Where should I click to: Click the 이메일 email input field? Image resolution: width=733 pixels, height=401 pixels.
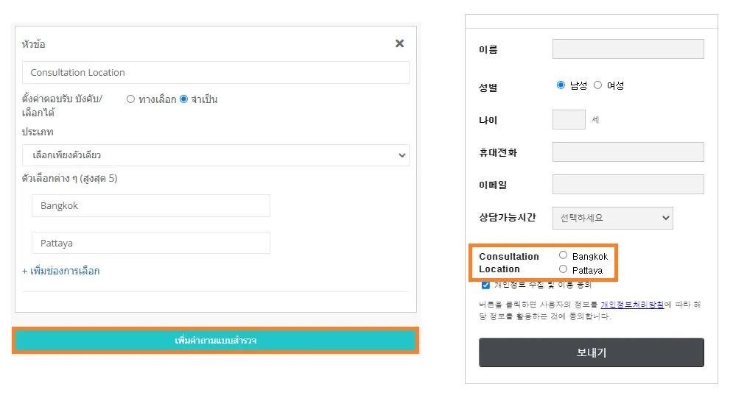pyautogui.click(x=628, y=185)
